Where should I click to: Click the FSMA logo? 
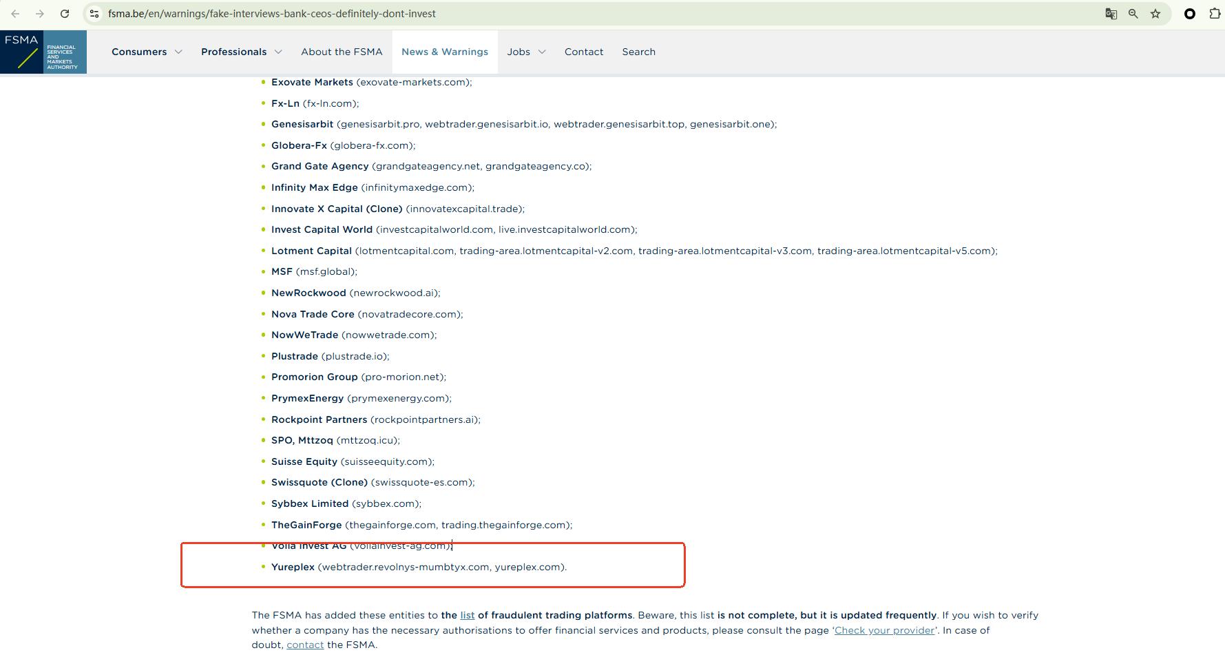(x=43, y=52)
